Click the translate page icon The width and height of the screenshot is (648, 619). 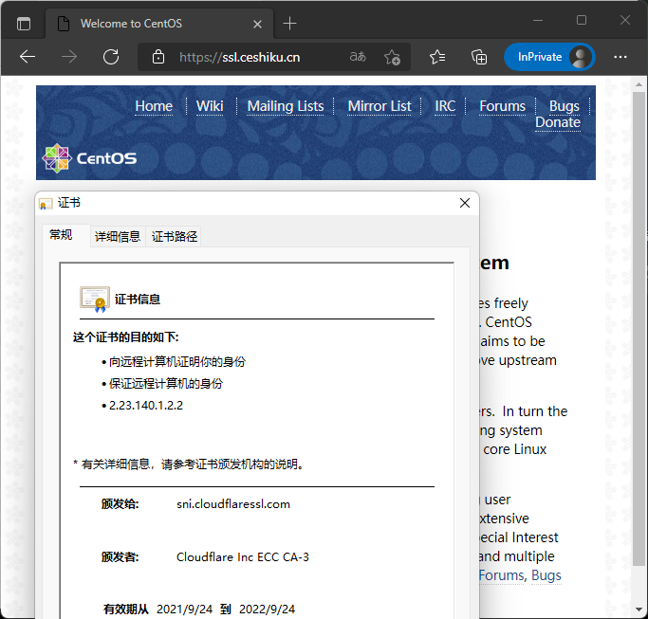pyautogui.click(x=358, y=57)
